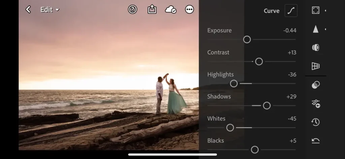Open the help question mark icon
The height and width of the screenshot is (159, 345).
(132, 9)
